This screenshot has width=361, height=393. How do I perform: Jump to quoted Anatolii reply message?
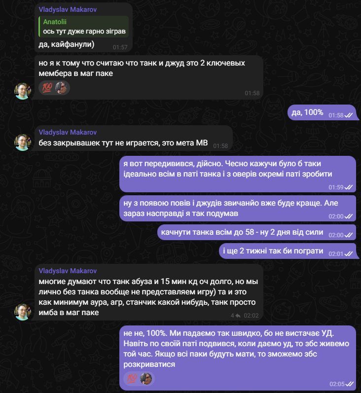[83, 27]
